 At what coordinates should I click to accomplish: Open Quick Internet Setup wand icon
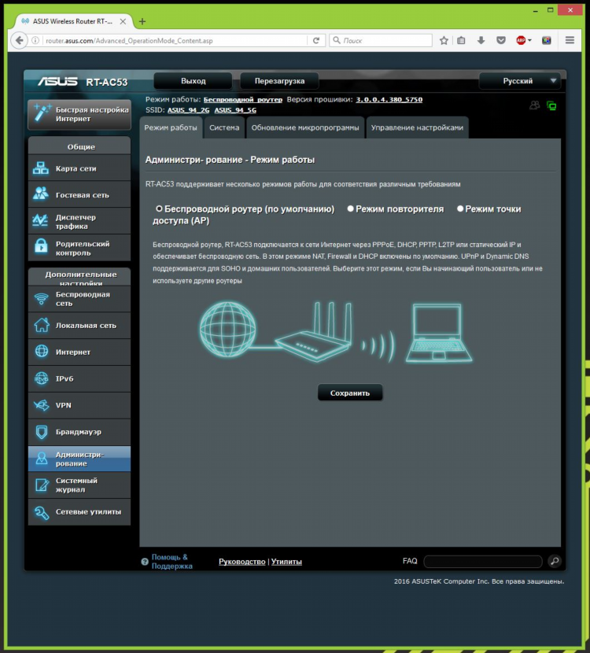point(42,113)
